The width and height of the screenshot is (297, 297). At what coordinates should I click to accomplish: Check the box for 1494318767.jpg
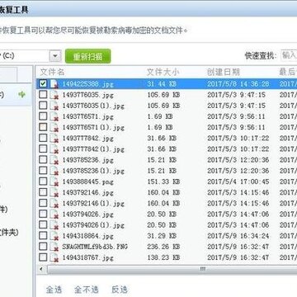[x=43, y=257]
